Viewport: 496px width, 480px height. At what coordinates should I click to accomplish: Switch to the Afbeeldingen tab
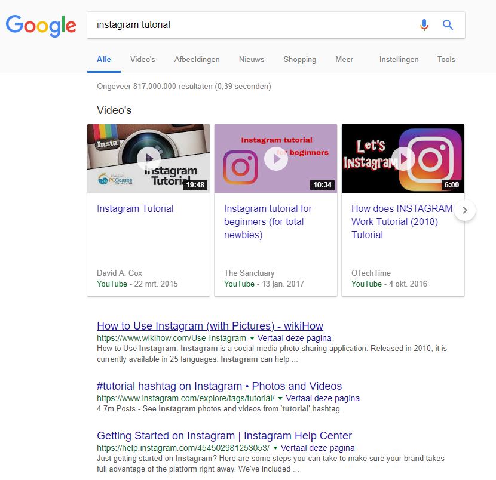pyautogui.click(x=197, y=60)
